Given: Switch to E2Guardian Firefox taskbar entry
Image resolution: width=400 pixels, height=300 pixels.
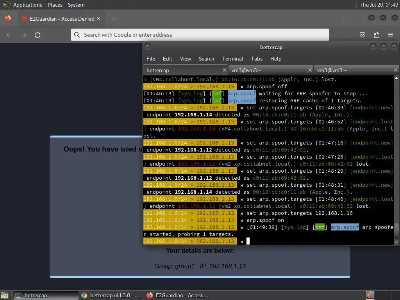Looking at the screenshot, I should coord(178,295).
